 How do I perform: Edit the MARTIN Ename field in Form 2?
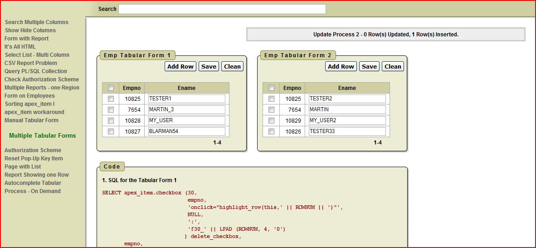(x=347, y=109)
